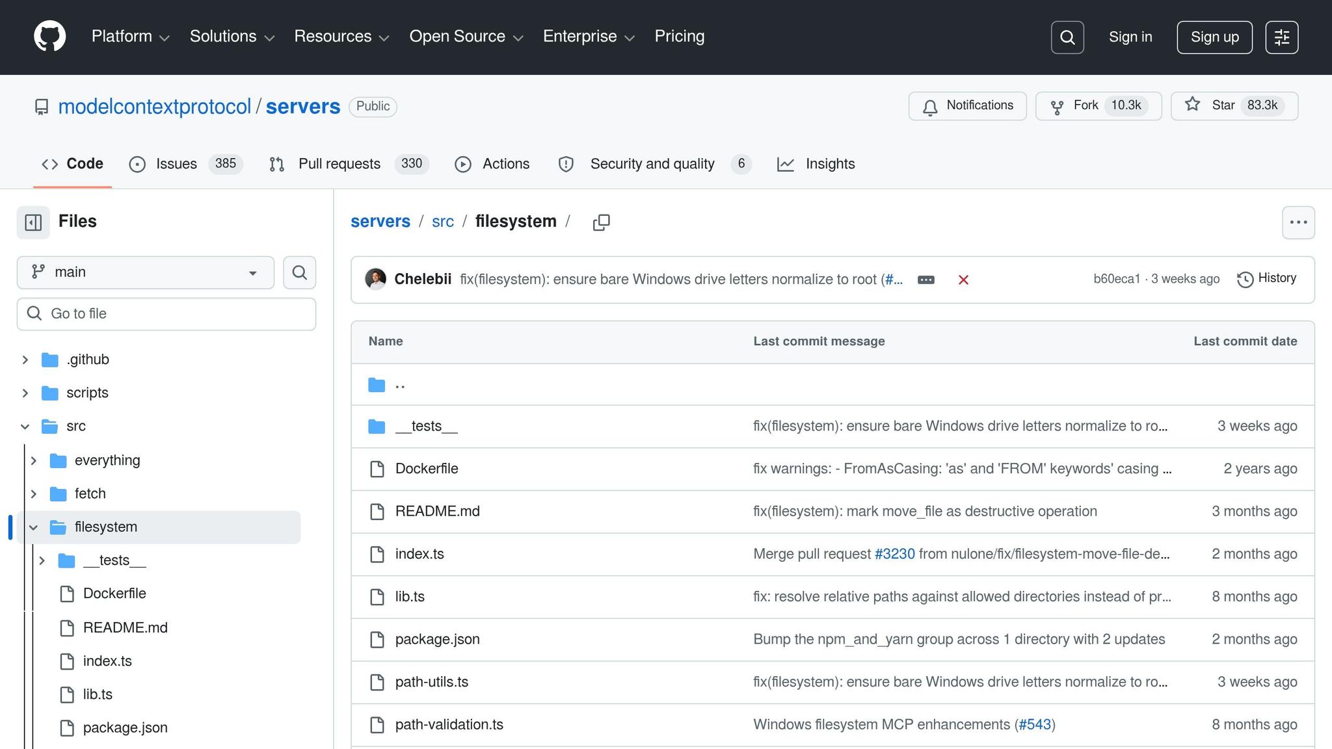Click the failed status X icon
The height and width of the screenshot is (749, 1332).
[x=963, y=280]
